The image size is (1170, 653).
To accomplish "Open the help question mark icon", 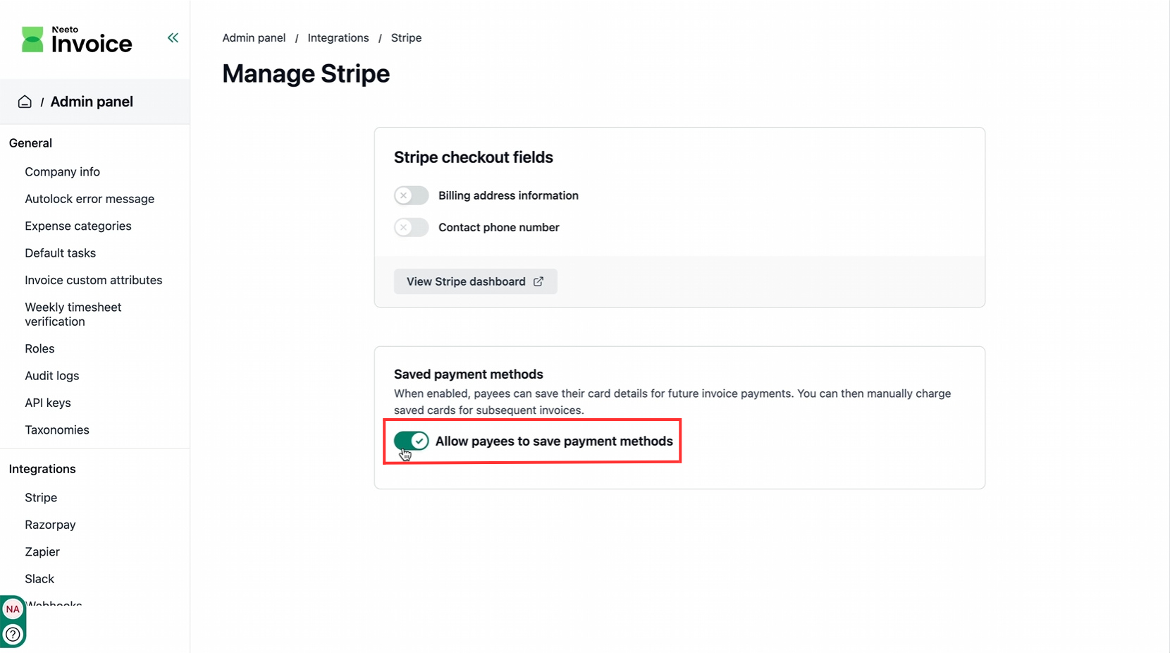I will click(13, 634).
